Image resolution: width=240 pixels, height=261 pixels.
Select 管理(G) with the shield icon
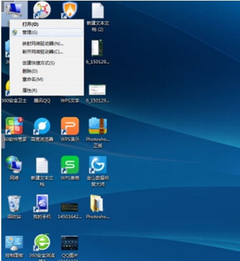pos(46,33)
